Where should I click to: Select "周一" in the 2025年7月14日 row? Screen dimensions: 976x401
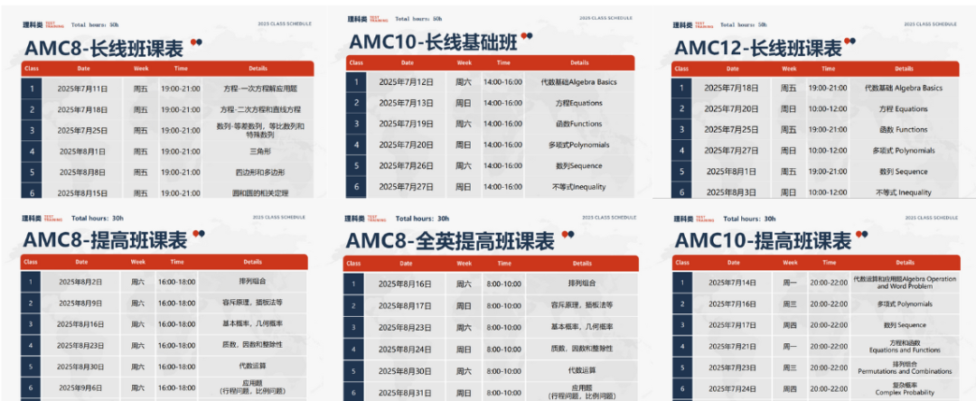point(791,283)
